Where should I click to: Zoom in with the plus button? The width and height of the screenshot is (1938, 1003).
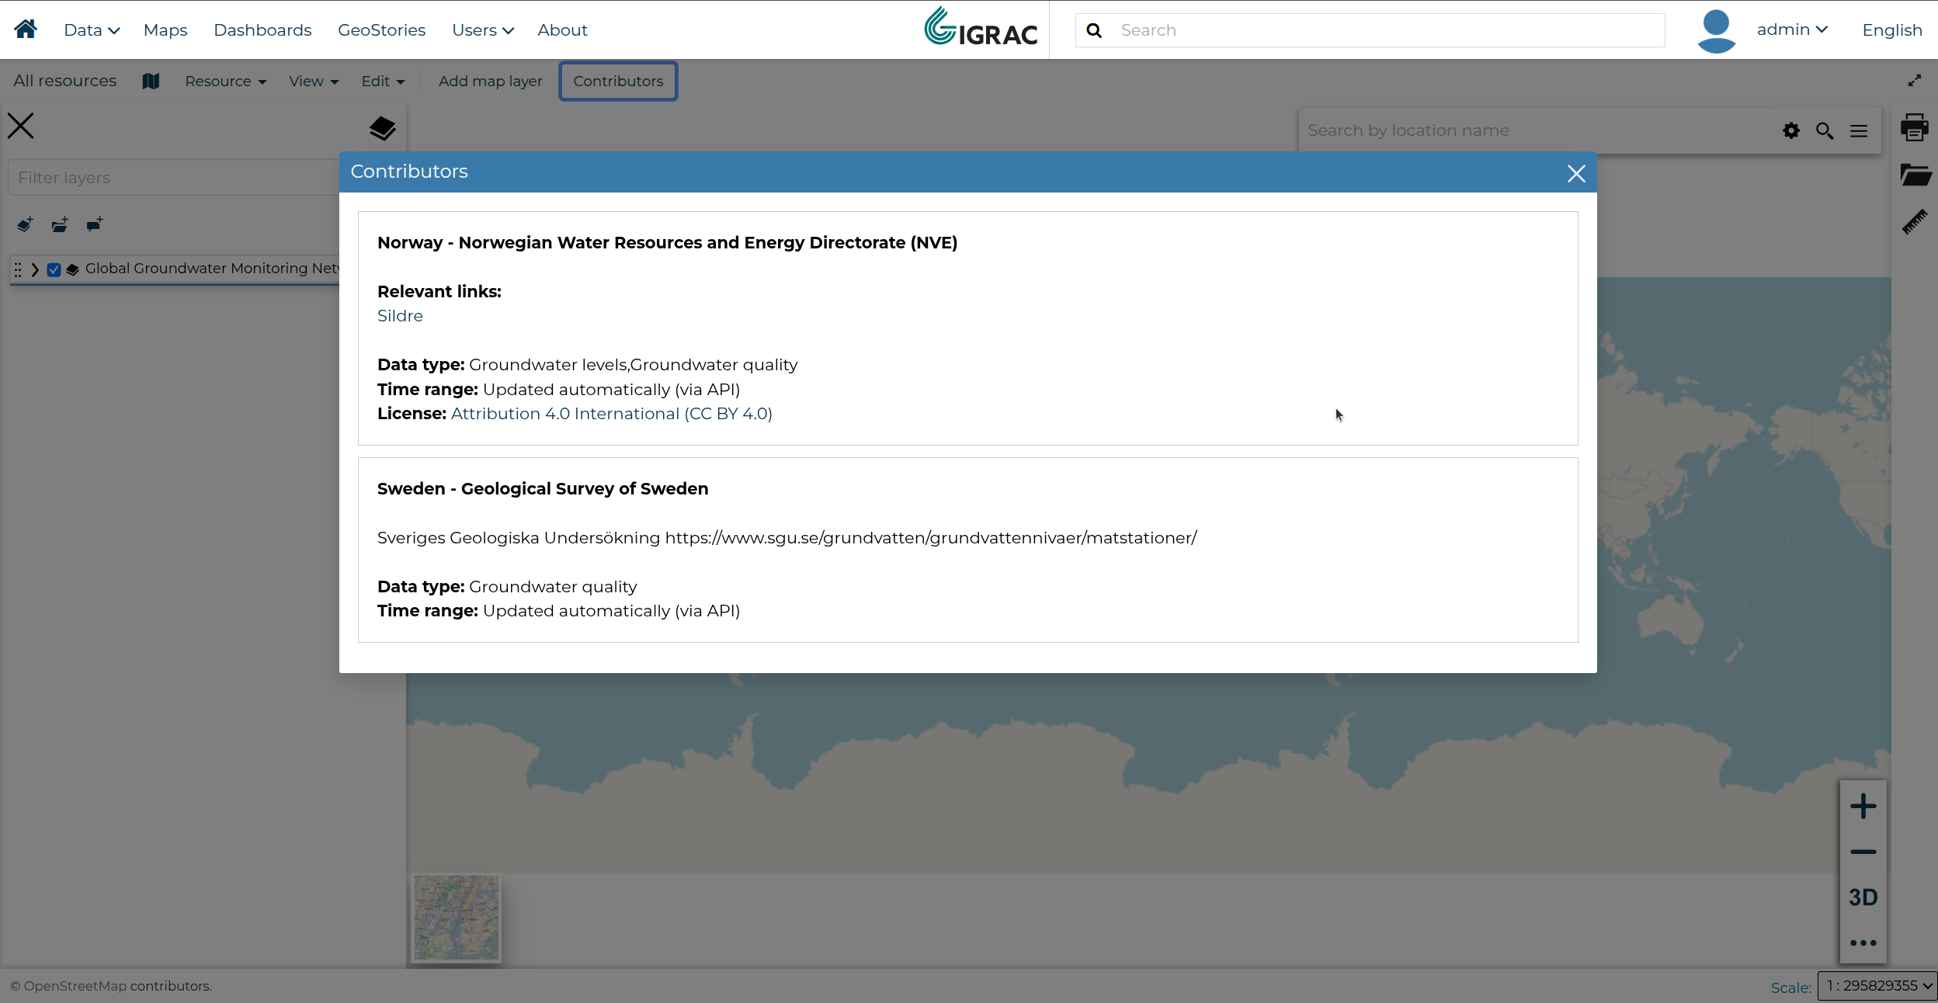pos(1863,806)
